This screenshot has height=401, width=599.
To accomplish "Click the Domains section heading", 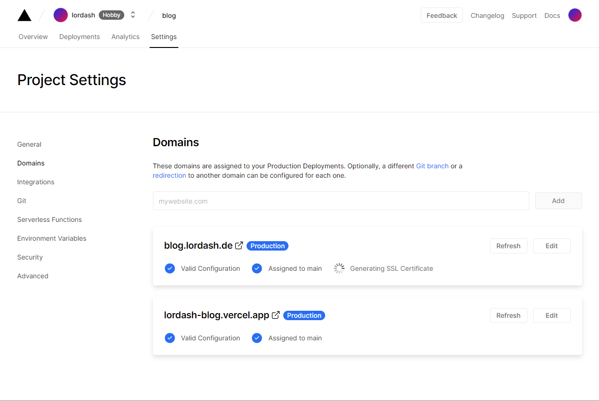I will 176,142.
